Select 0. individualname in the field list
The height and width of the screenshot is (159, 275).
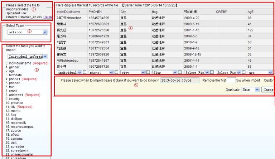click(x=18, y=63)
